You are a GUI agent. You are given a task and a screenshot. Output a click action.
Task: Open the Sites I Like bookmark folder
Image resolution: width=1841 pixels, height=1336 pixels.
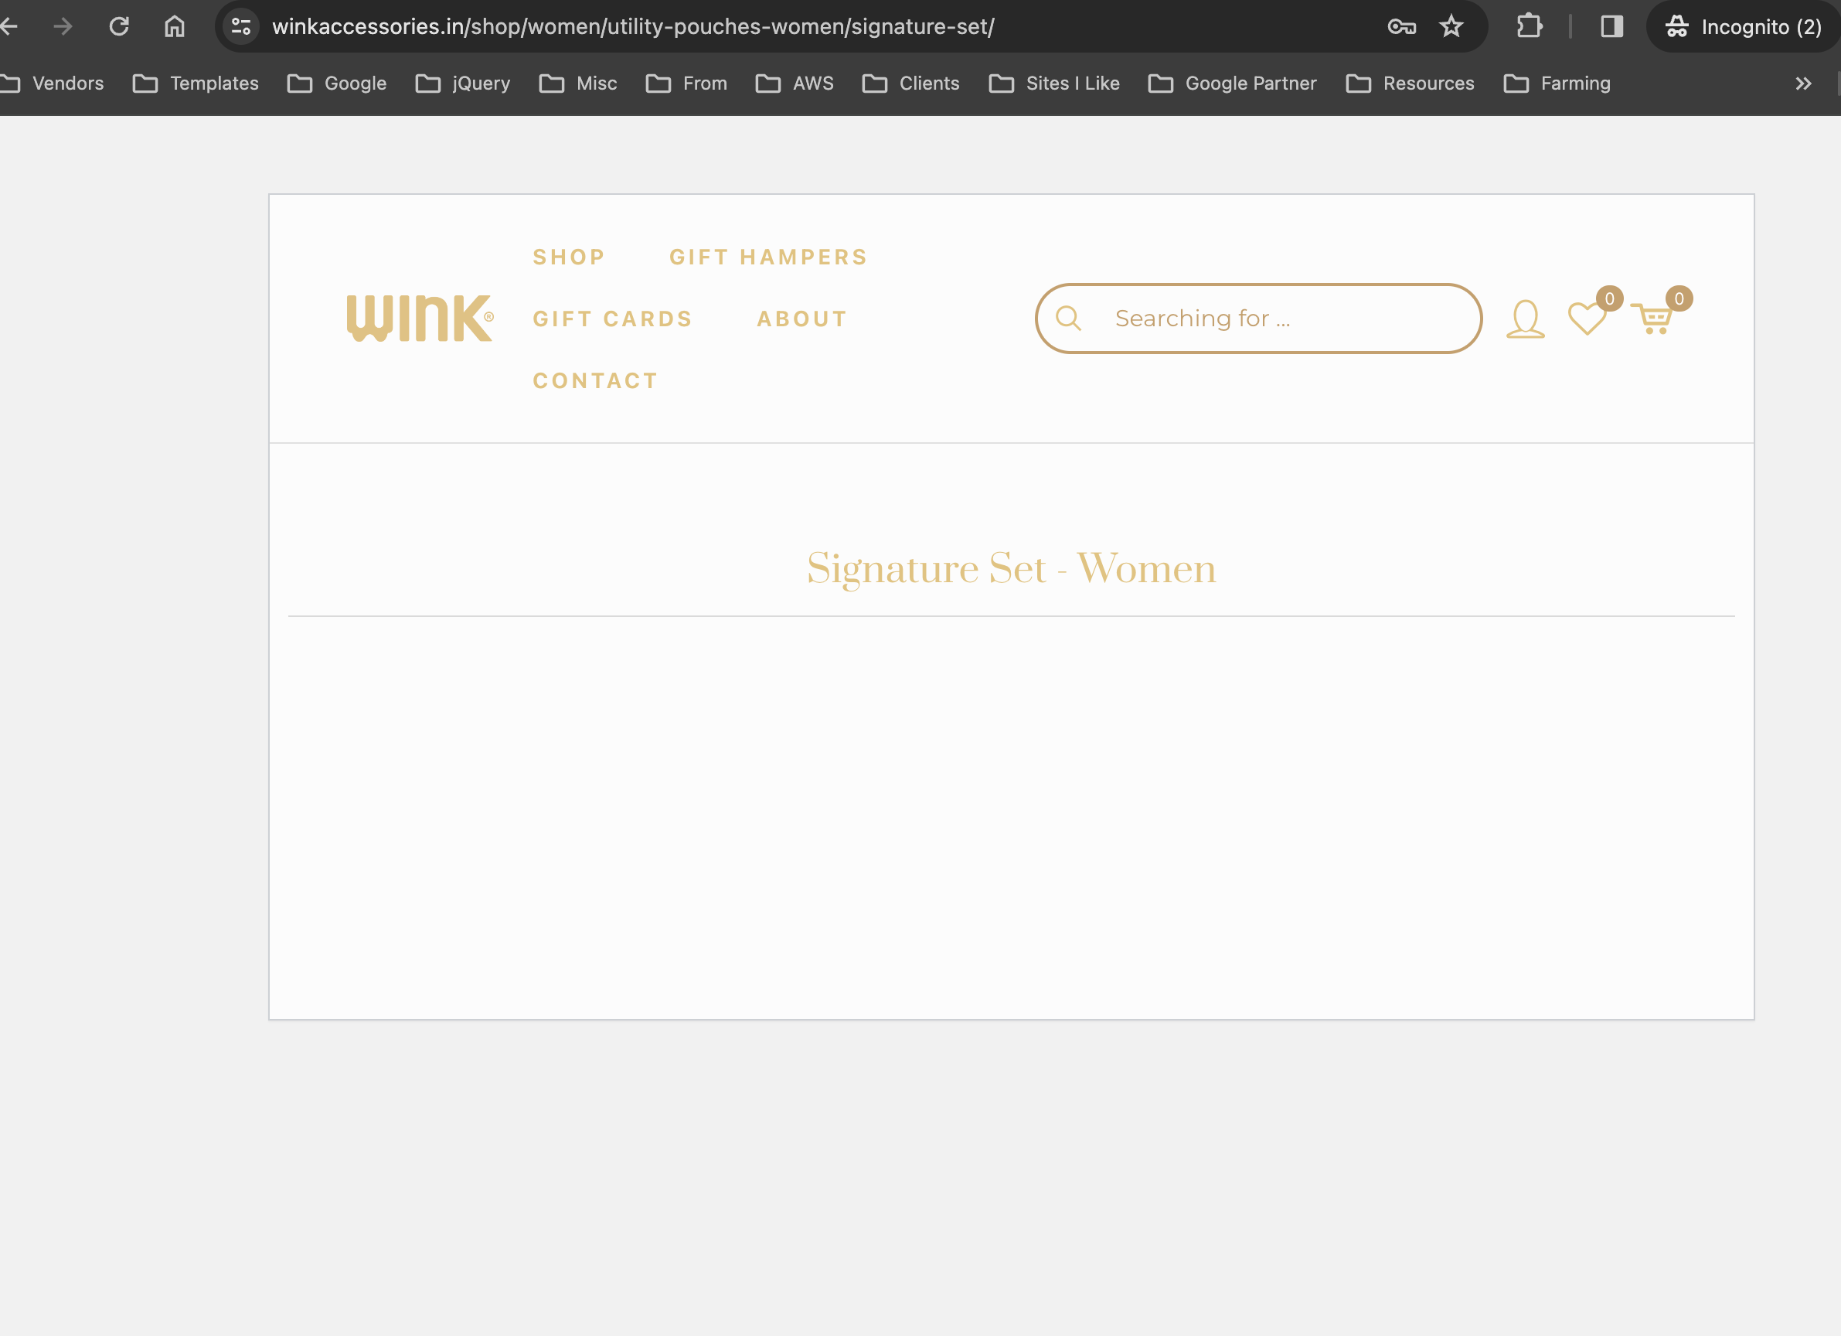1054,83
